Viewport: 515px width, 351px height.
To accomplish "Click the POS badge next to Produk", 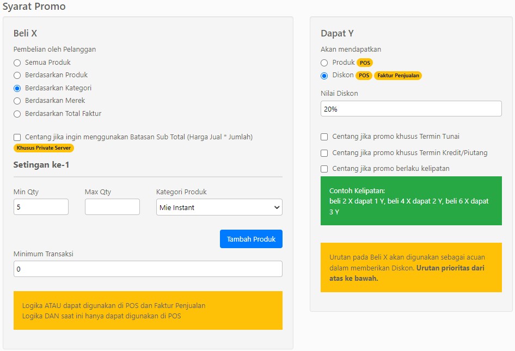I will tap(365, 63).
